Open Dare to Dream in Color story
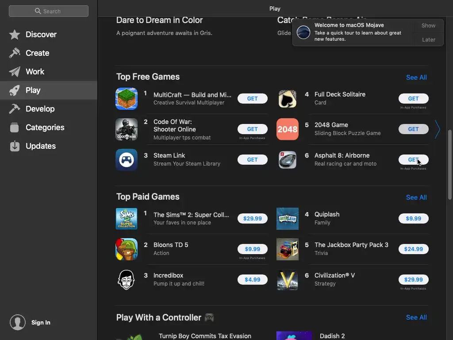The height and width of the screenshot is (340, 453). pyautogui.click(x=159, y=20)
